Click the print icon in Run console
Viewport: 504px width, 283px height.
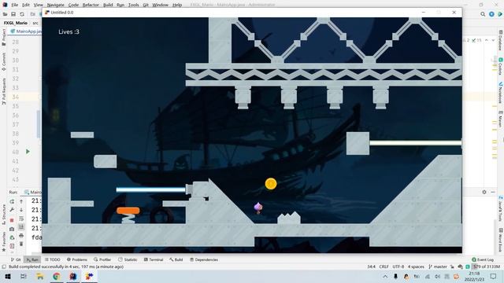(21, 236)
